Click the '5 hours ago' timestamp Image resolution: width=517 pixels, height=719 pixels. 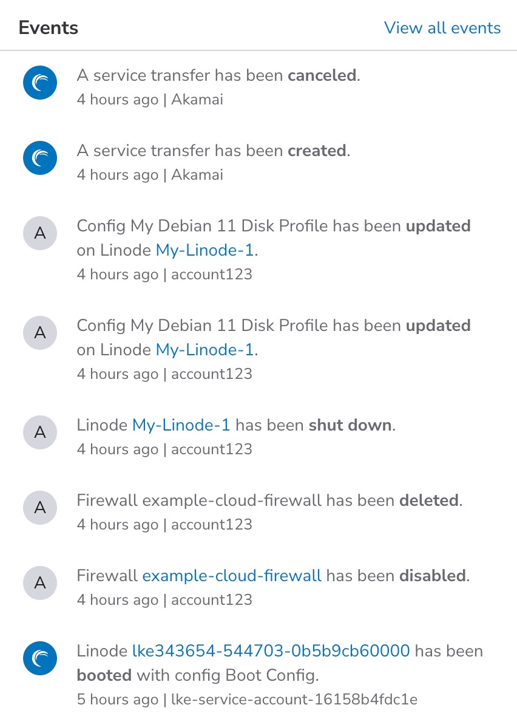(x=118, y=700)
